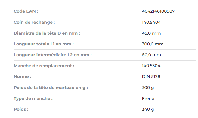Click the 300,0 mm total length value
This screenshot has height=118, width=198.
(x=153, y=44)
